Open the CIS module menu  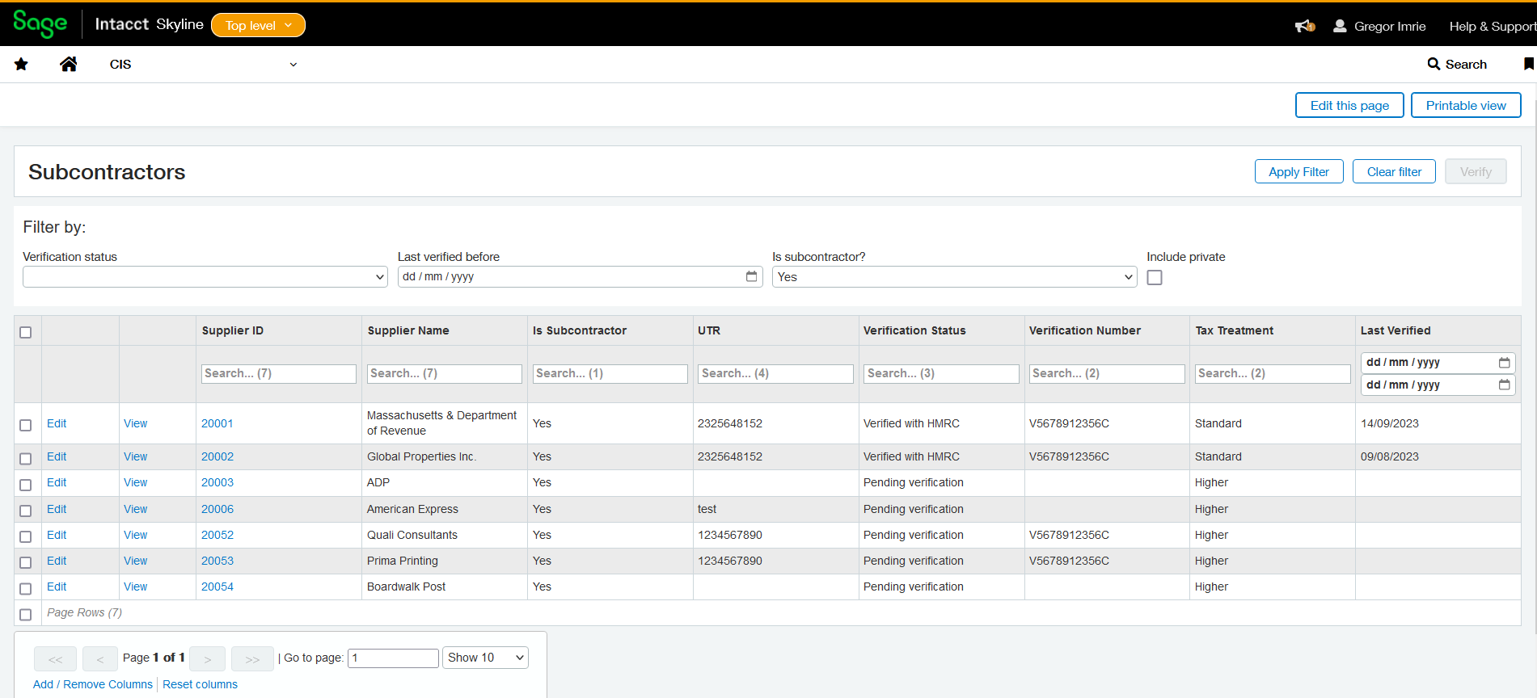coord(202,65)
